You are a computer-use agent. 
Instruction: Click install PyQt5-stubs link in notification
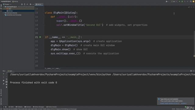(170, 103)
